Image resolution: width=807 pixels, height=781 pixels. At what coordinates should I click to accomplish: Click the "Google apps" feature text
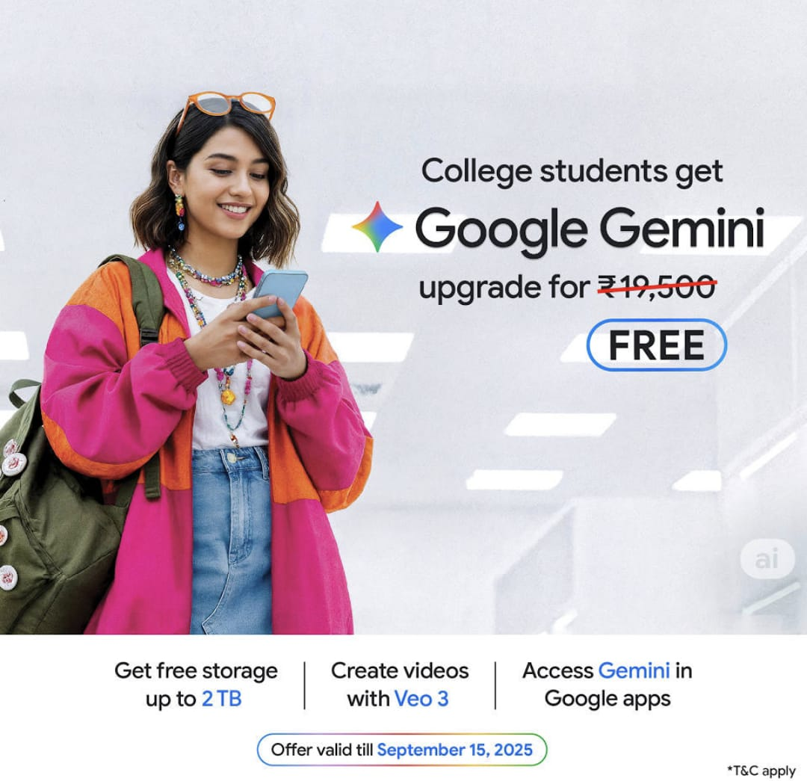(x=607, y=700)
